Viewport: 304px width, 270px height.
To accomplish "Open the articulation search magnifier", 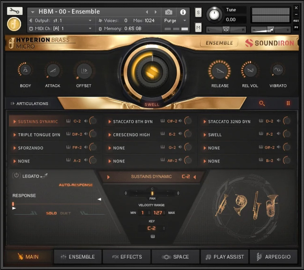I will (x=262, y=104).
